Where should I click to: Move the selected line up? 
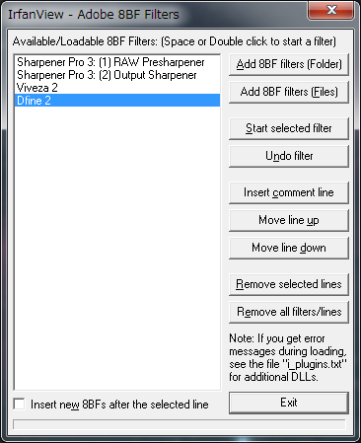tap(289, 220)
